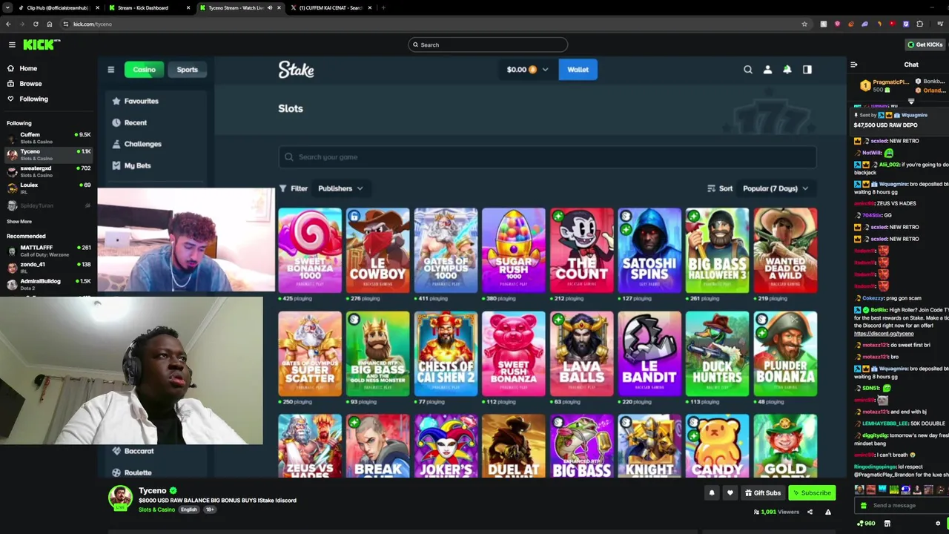Open Sweet Bonanza 1000 slot
The image size is (949, 534).
[310, 251]
